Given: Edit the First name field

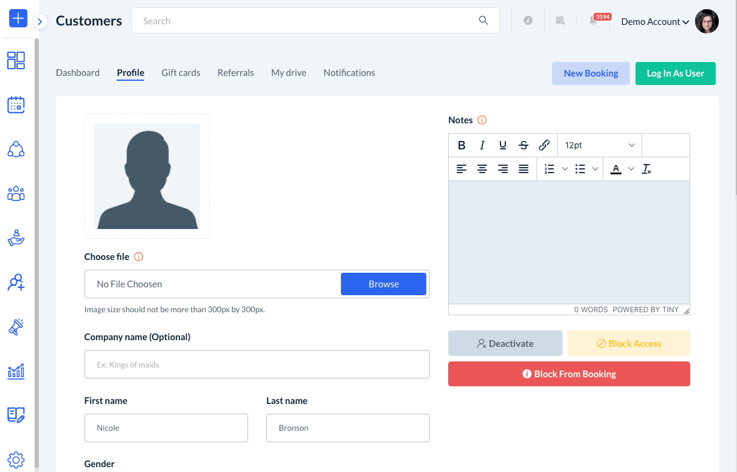Looking at the screenshot, I should click(166, 428).
